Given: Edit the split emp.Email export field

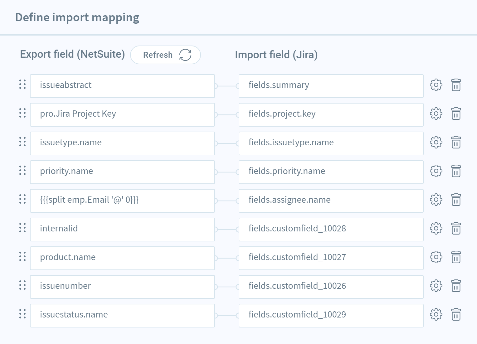Looking at the screenshot, I should [122, 201].
